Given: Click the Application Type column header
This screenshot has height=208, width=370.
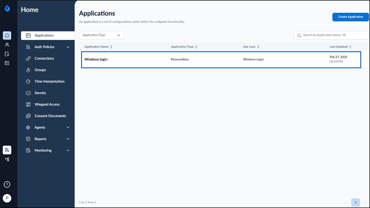Looking at the screenshot, I should click(x=182, y=47).
